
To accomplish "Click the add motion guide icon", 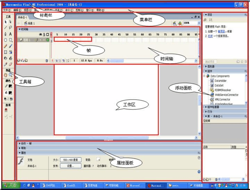I will [22, 60].
